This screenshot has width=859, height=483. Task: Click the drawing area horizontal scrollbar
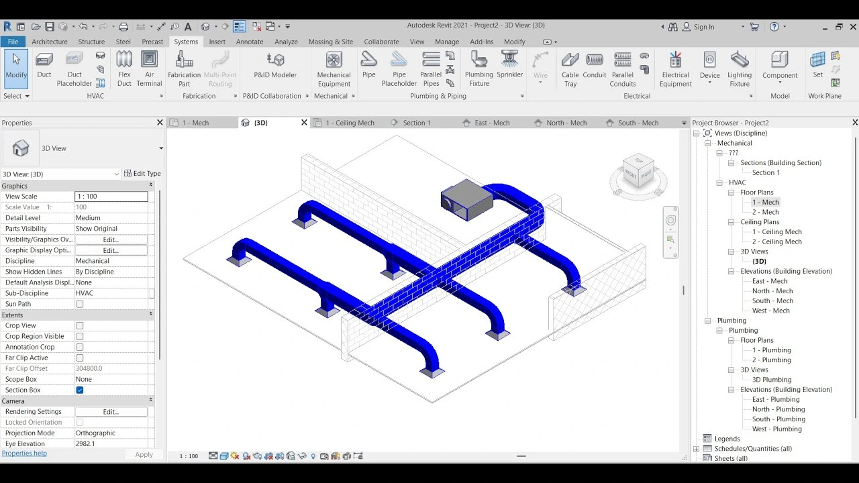tap(521, 456)
